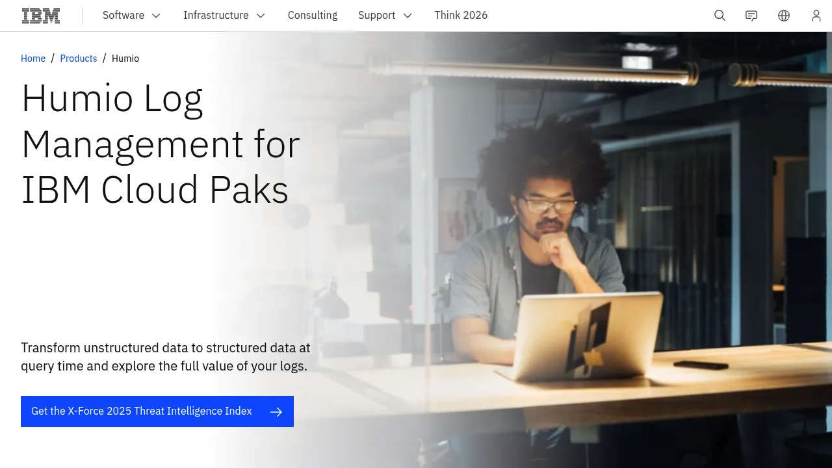
Task: Click Get the X-Force 2025 Threat Intelligence Index
Action: [x=157, y=411]
